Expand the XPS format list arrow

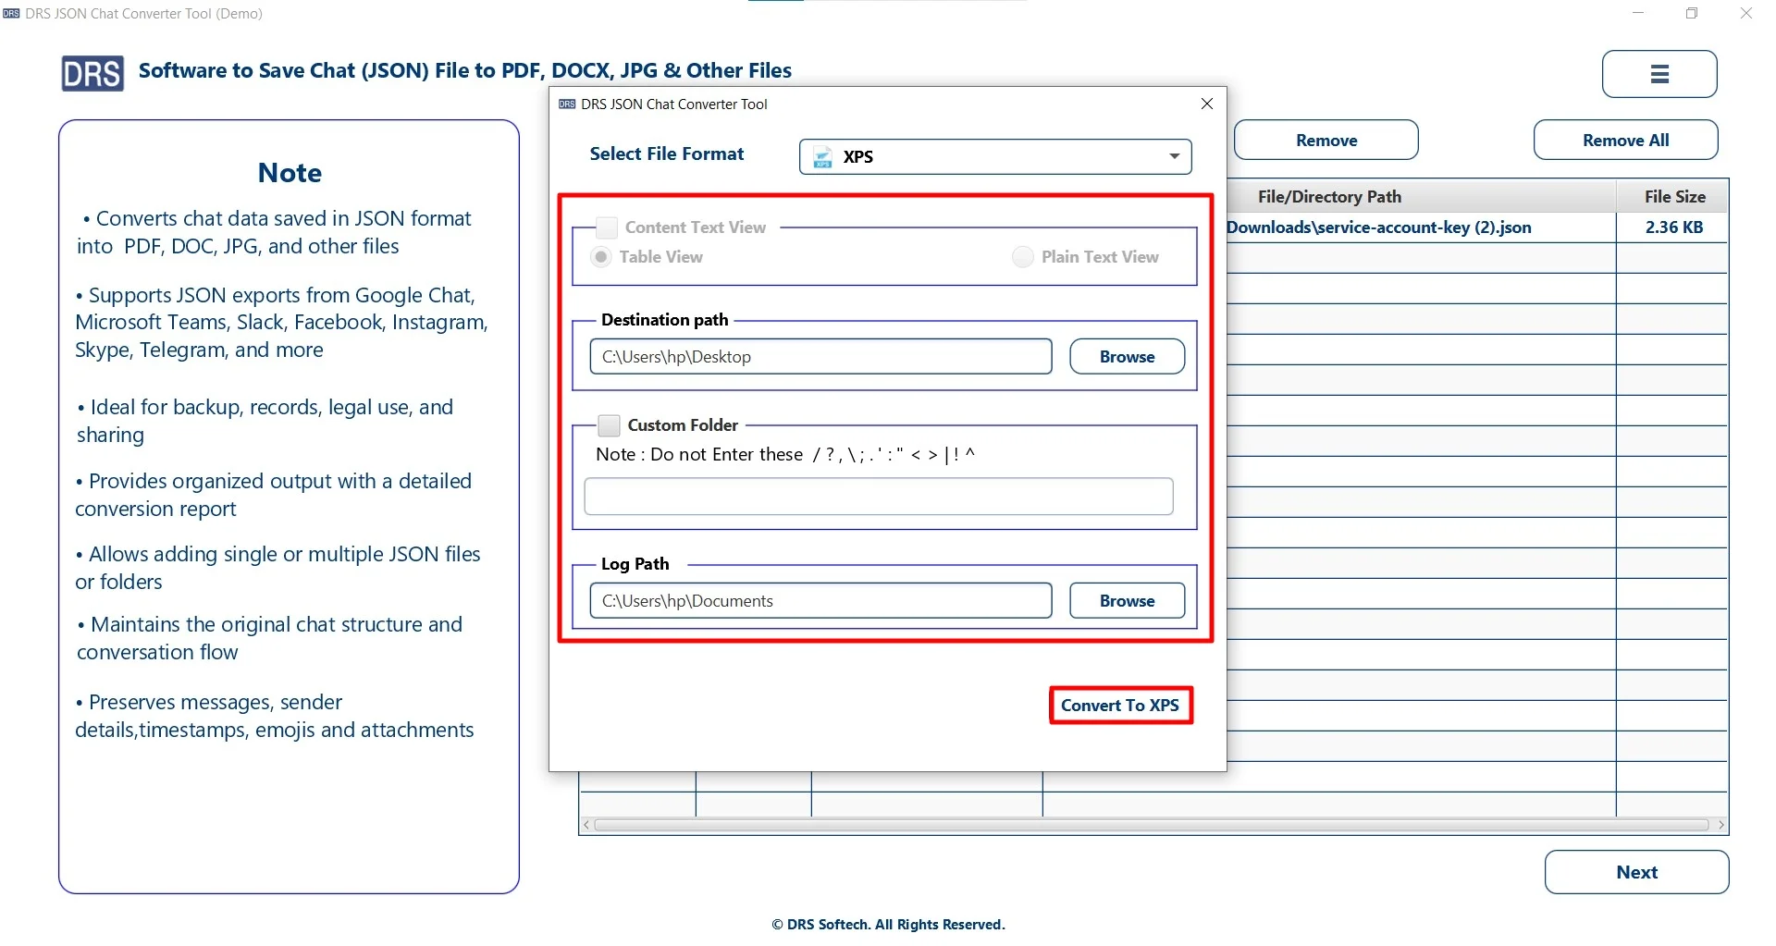(x=1172, y=156)
